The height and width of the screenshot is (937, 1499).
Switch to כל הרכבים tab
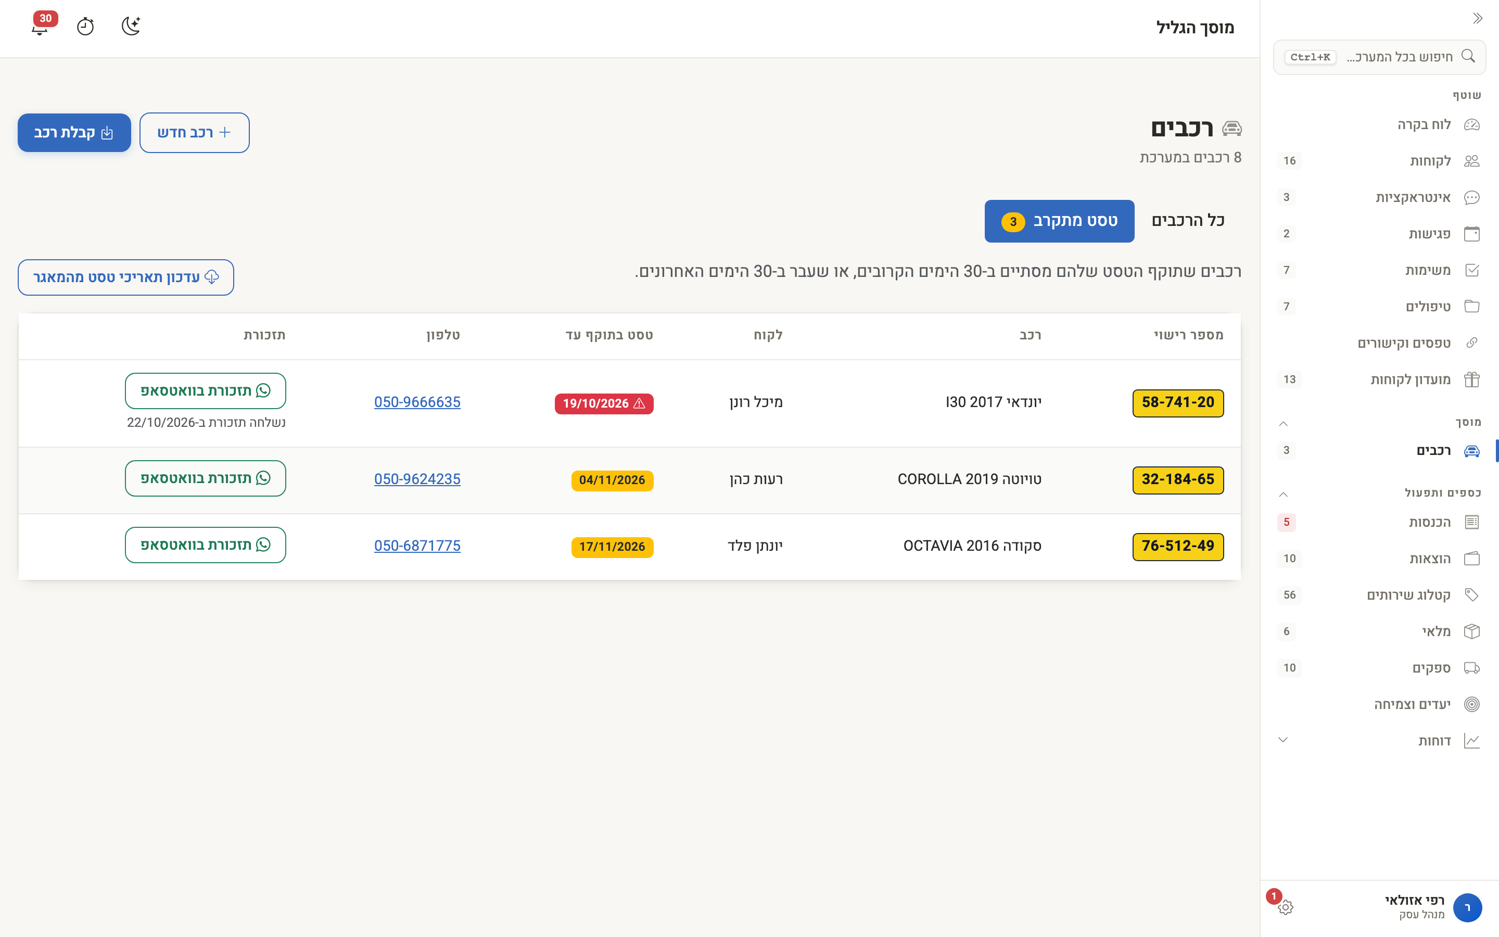1187,221
